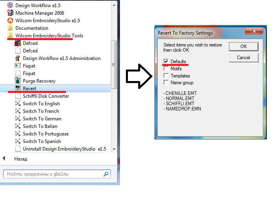Click the Назад back arrow icon
Image resolution: width=276 pixels, height=203 pixels.
pyautogui.click(x=4, y=159)
